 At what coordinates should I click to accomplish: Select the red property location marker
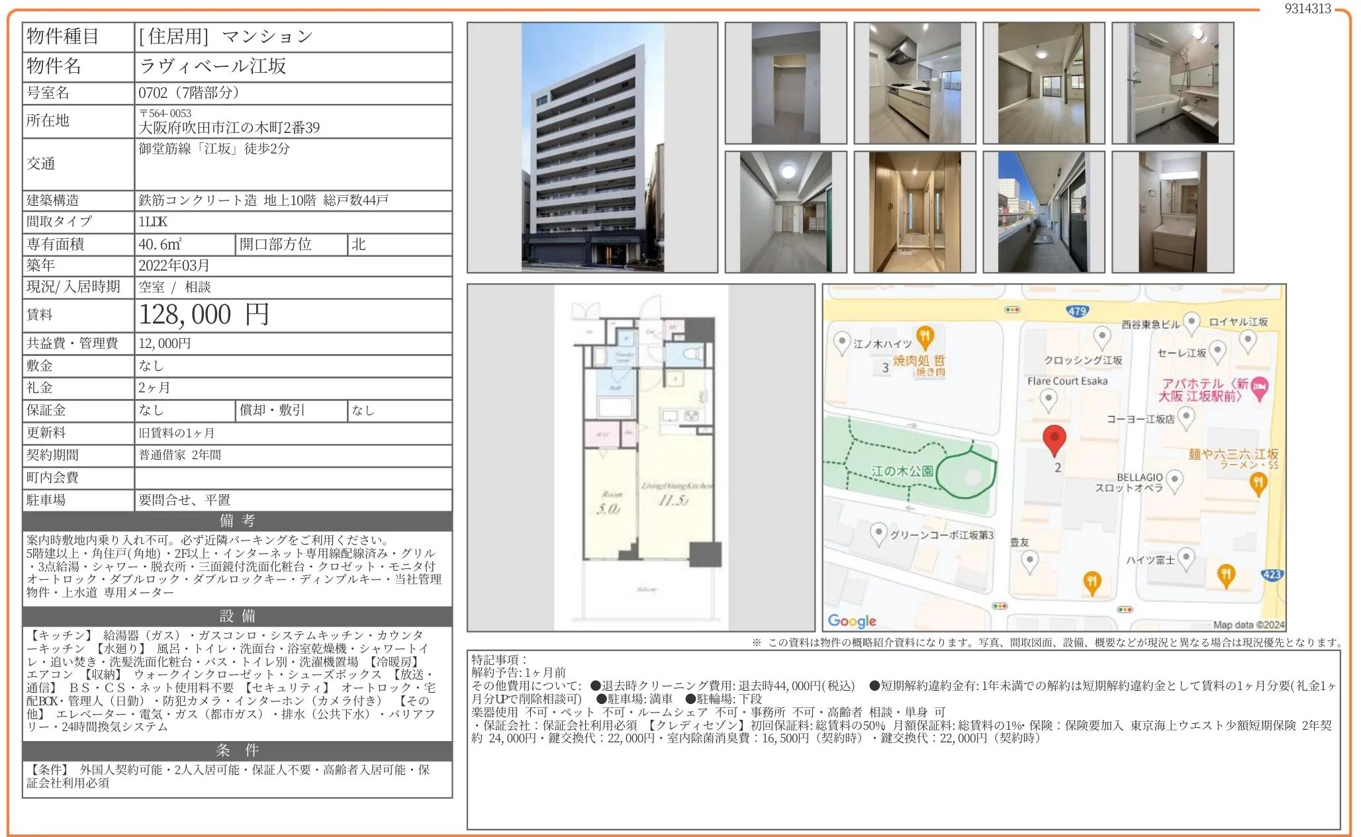(x=1054, y=437)
